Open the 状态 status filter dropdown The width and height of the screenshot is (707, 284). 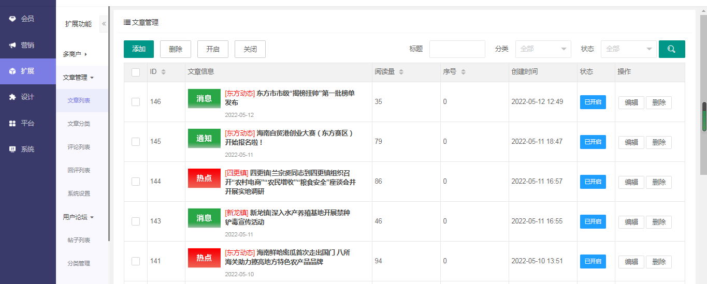(x=628, y=49)
